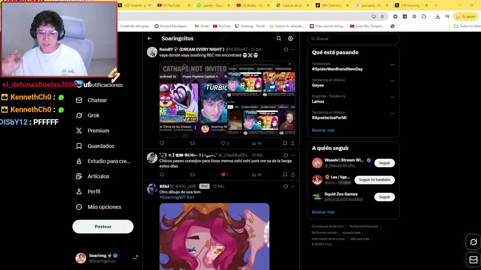Switch to the Spotify browser tab
Viewport: 481px width, 270px height.
213,5
